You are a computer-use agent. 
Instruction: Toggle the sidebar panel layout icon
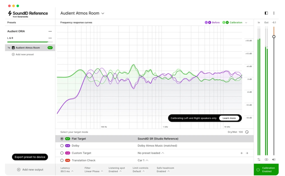click(266, 13)
